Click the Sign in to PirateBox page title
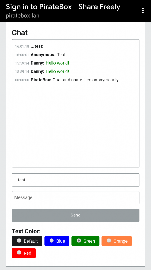 pos(63,7)
